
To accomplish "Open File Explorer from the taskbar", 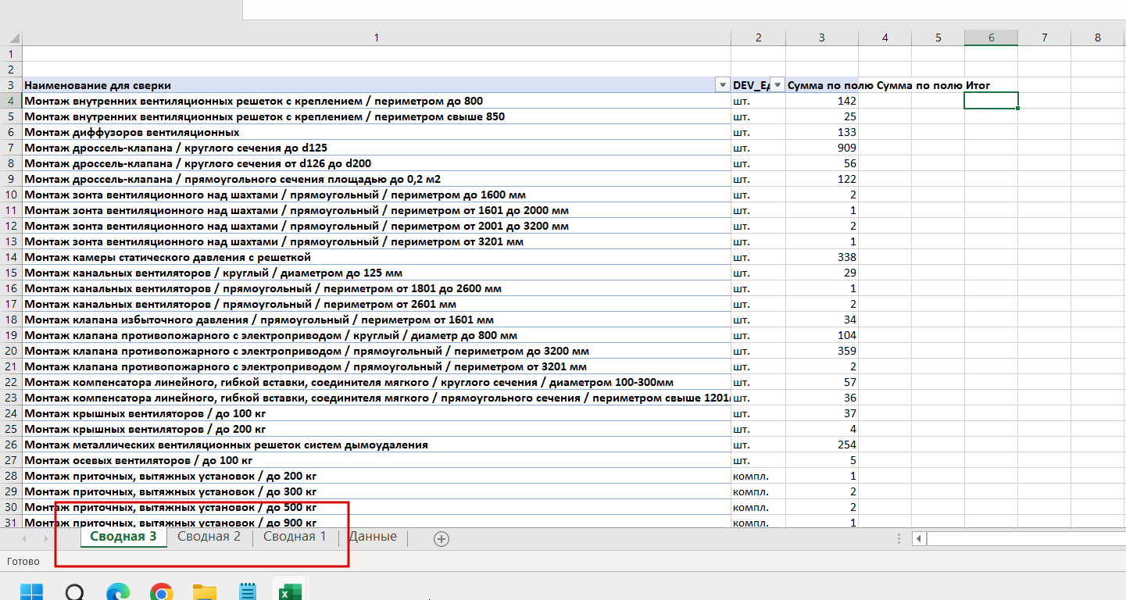I will (204, 593).
